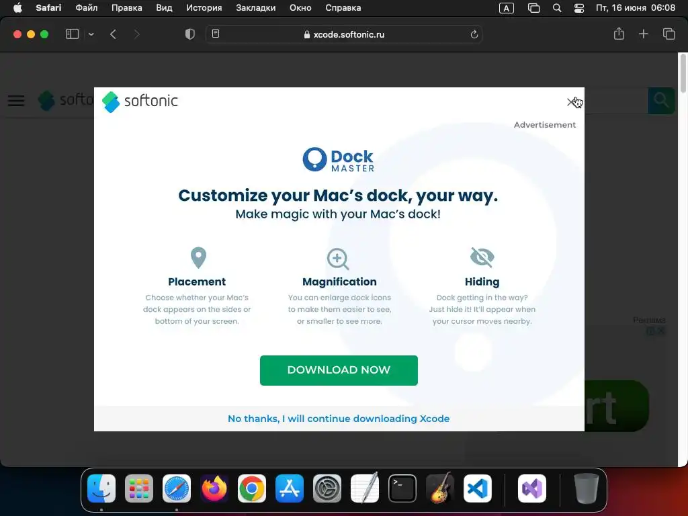Reload the current page

(474, 34)
